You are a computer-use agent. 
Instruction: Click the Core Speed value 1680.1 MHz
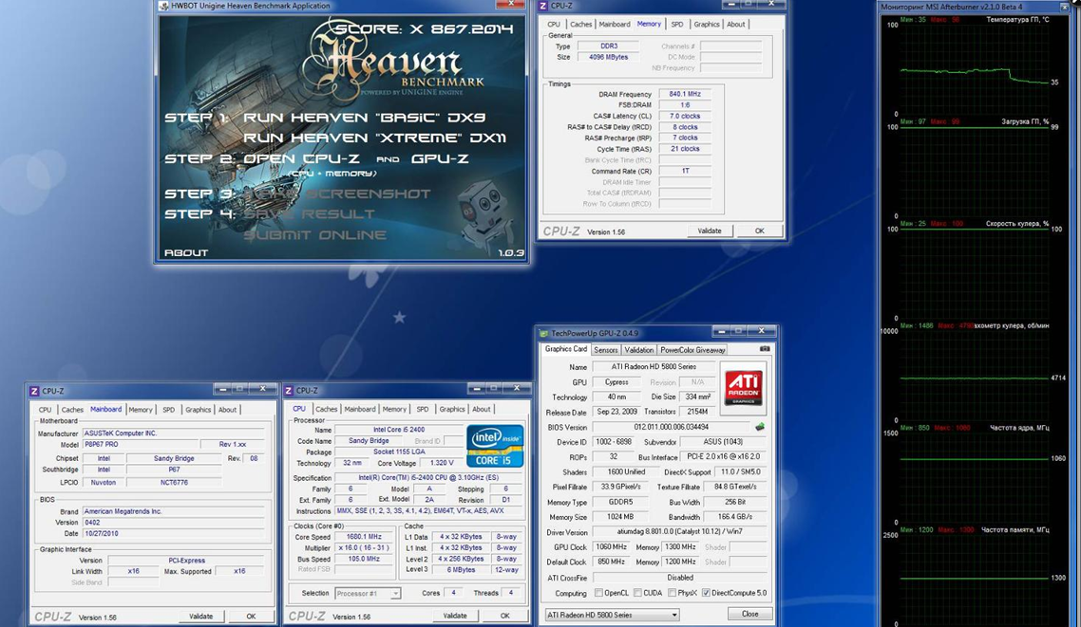[364, 537]
